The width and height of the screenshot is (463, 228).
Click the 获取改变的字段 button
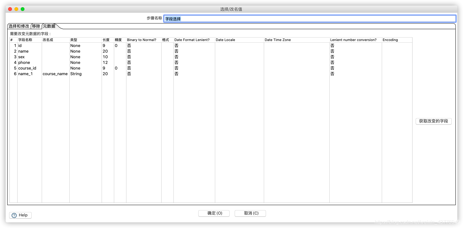pyautogui.click(x=434, y=121)
